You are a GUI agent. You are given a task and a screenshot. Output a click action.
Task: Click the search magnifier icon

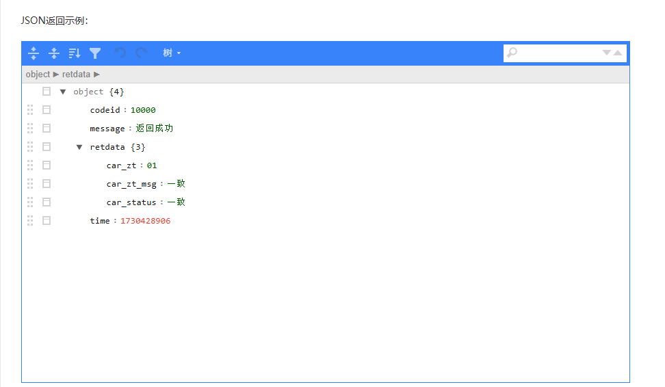pyautogui.click(x=512, y=53)
